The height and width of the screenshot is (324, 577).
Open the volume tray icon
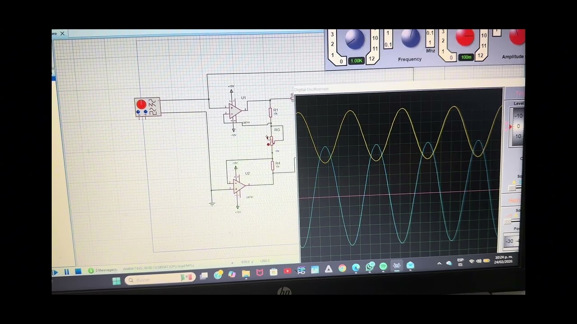tap(479, 261)
